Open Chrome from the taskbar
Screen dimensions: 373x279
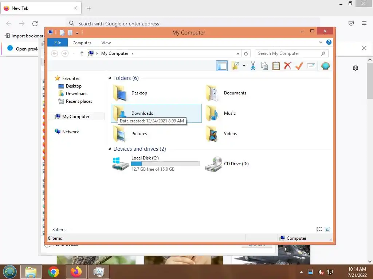point(53,272)
